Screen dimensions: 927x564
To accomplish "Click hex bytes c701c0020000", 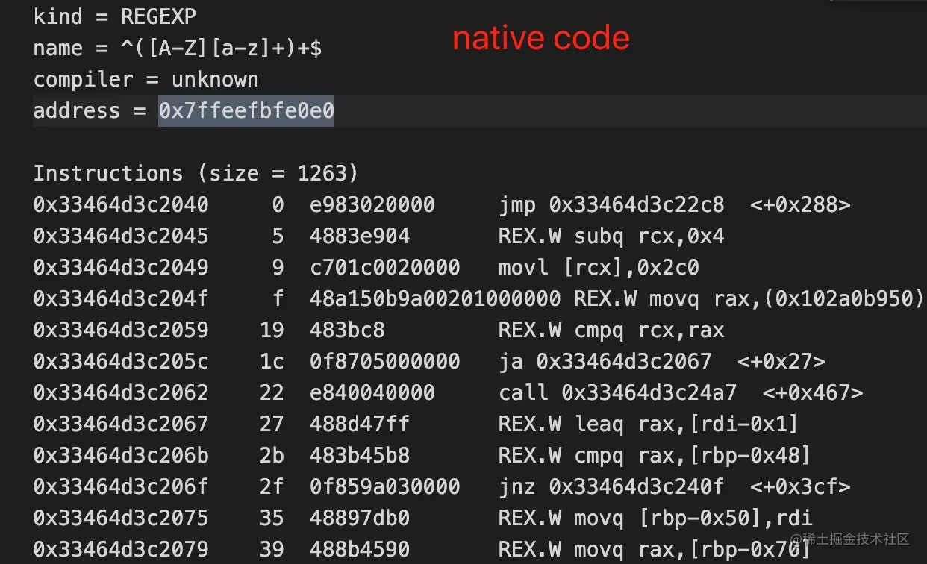I will point(385,268).
